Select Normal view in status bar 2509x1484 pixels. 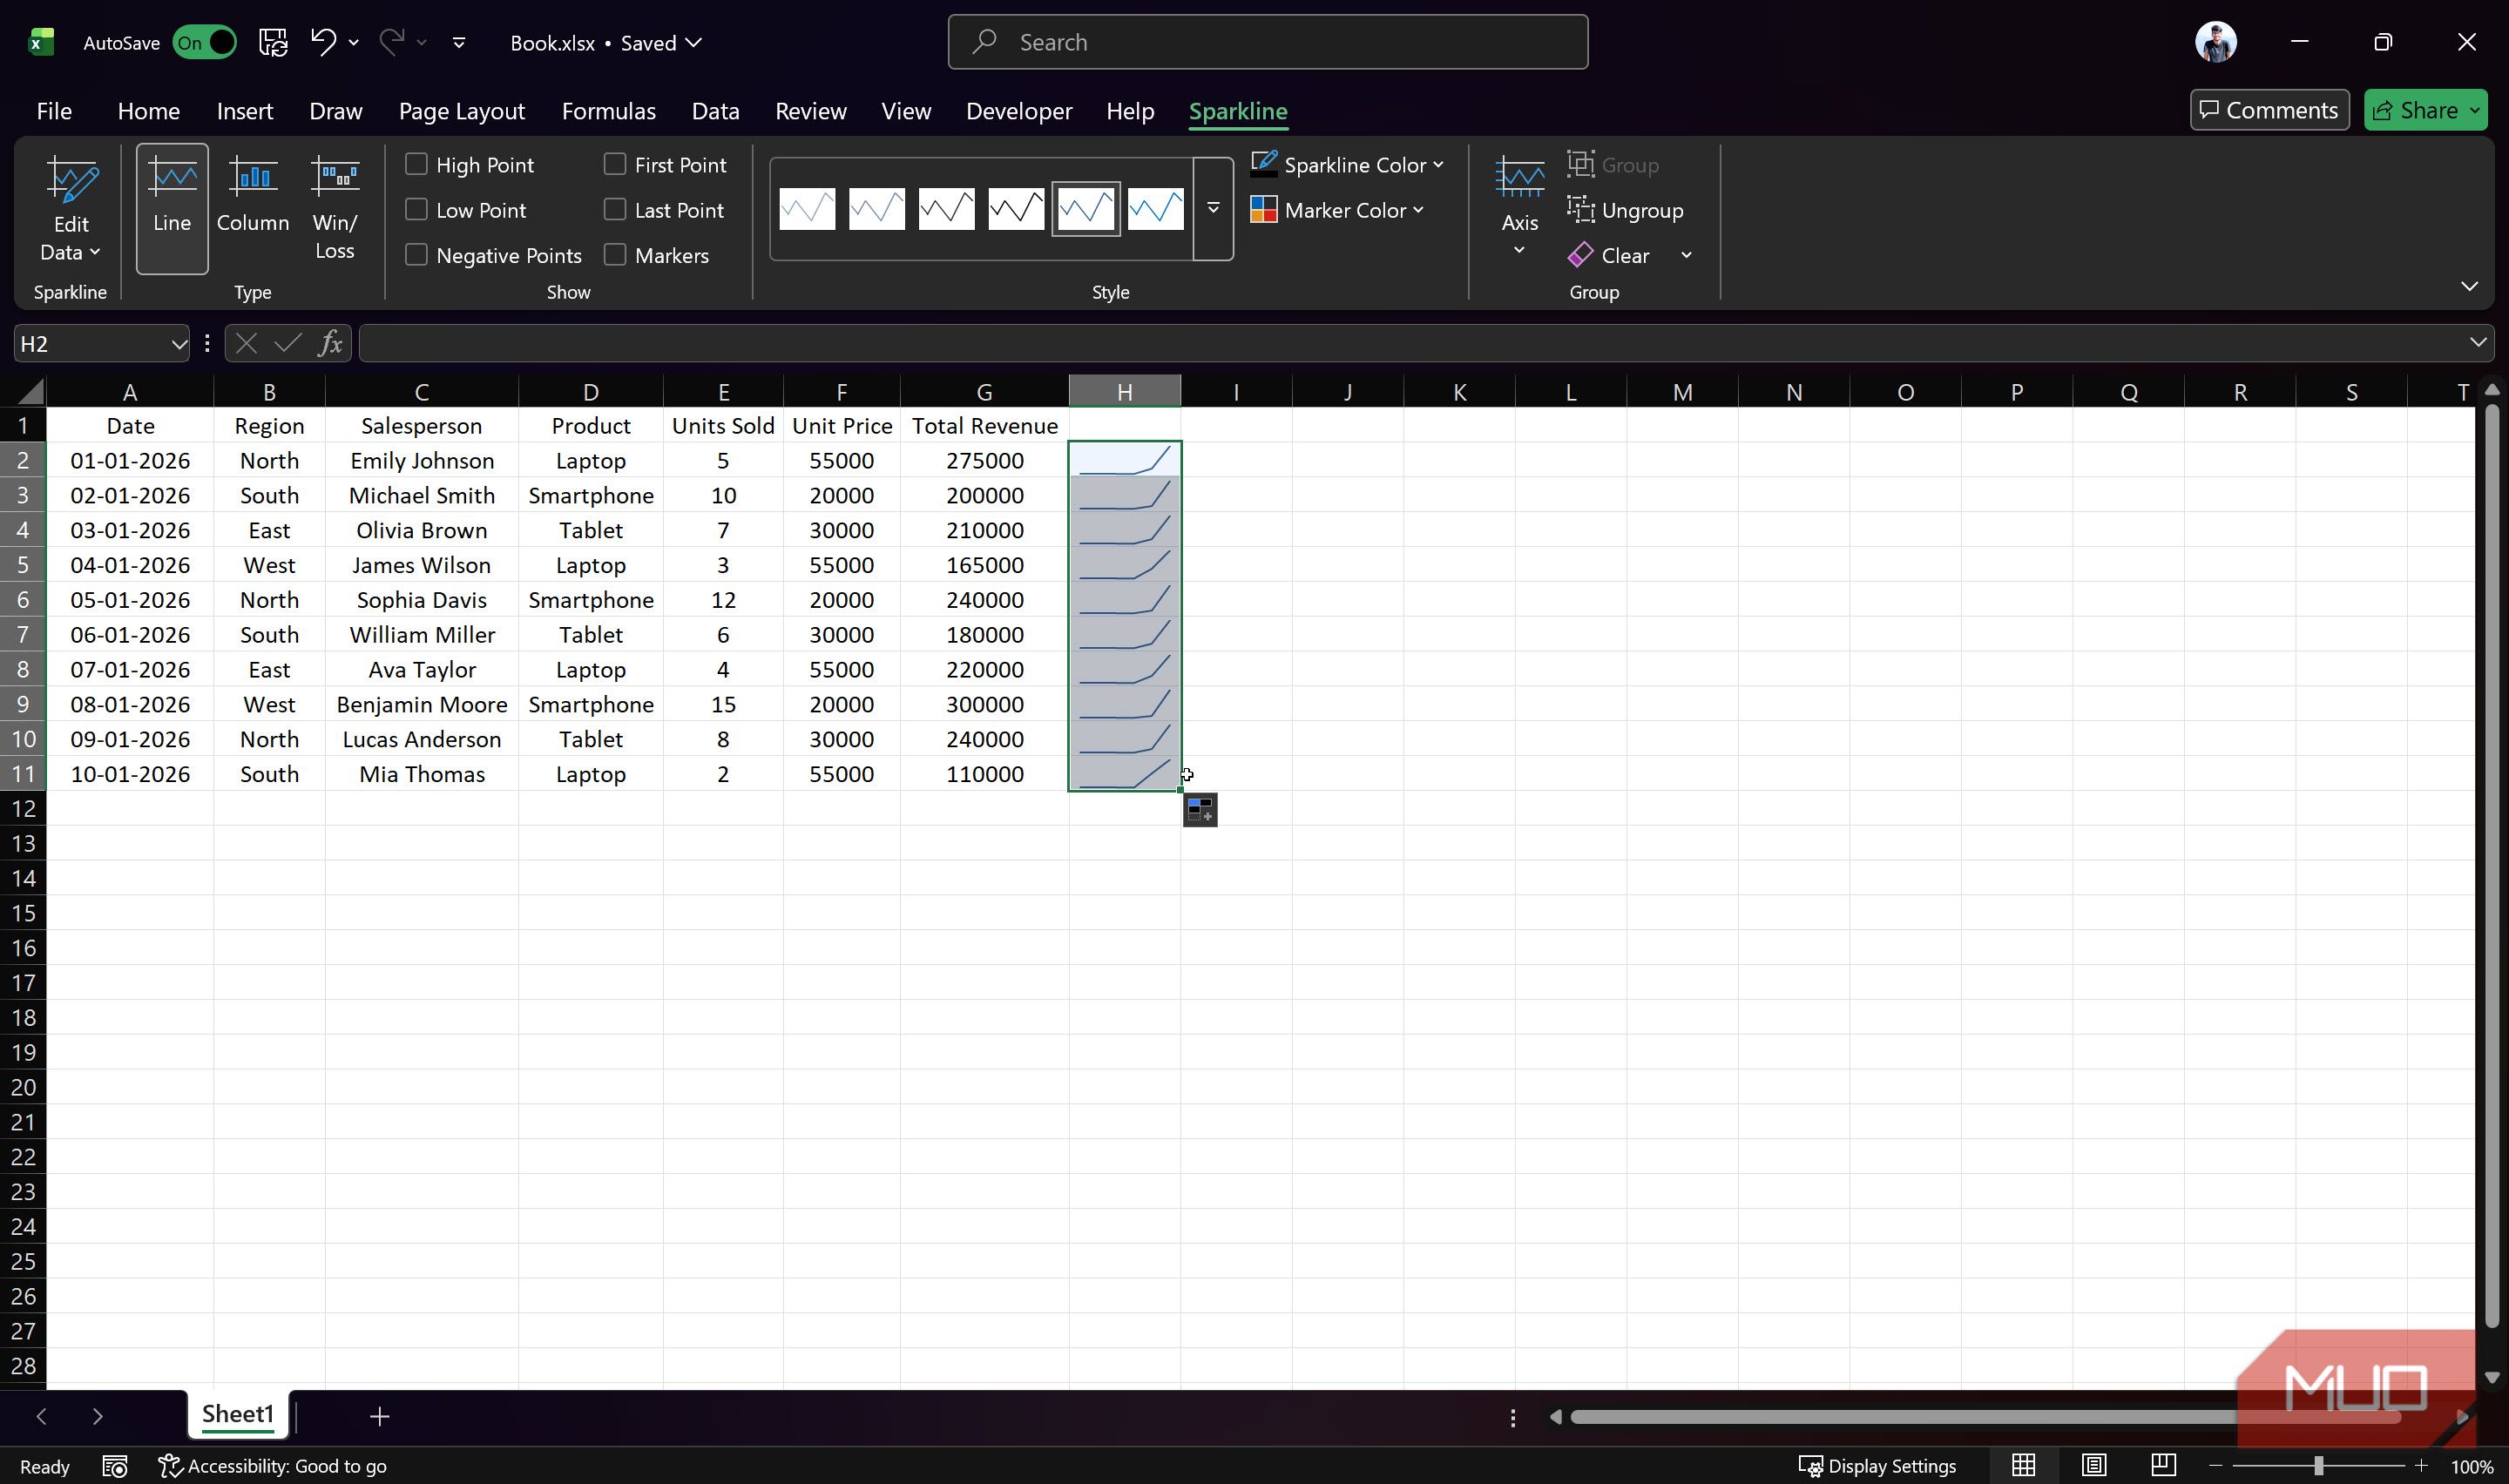pos(2023,1466)
